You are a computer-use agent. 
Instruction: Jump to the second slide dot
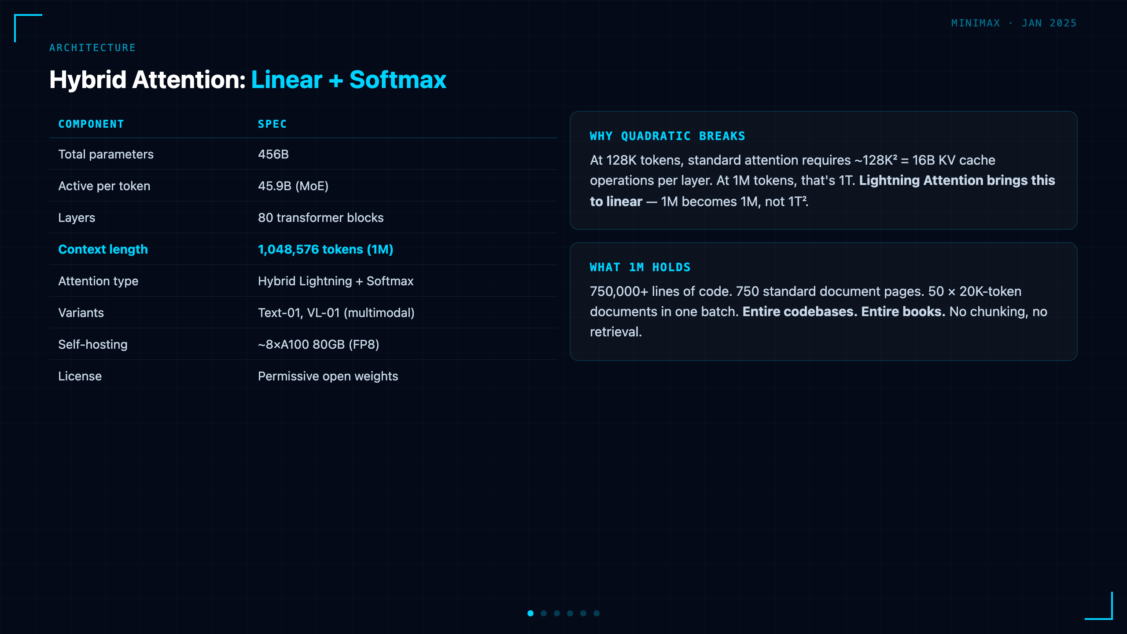544,613
